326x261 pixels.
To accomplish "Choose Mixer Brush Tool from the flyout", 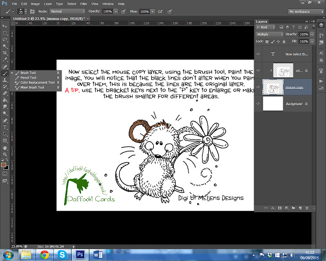I will tap(36, 87).
